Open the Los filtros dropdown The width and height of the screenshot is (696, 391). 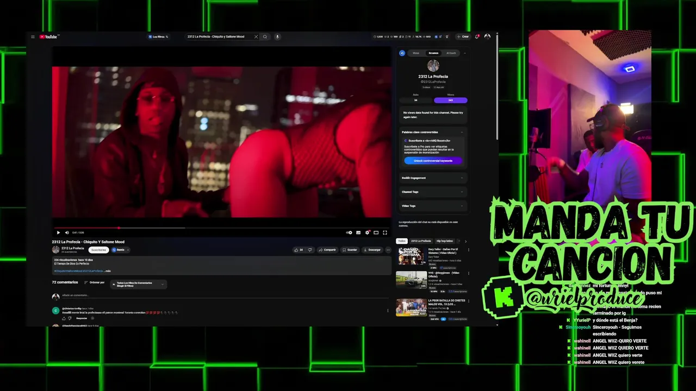158,37
